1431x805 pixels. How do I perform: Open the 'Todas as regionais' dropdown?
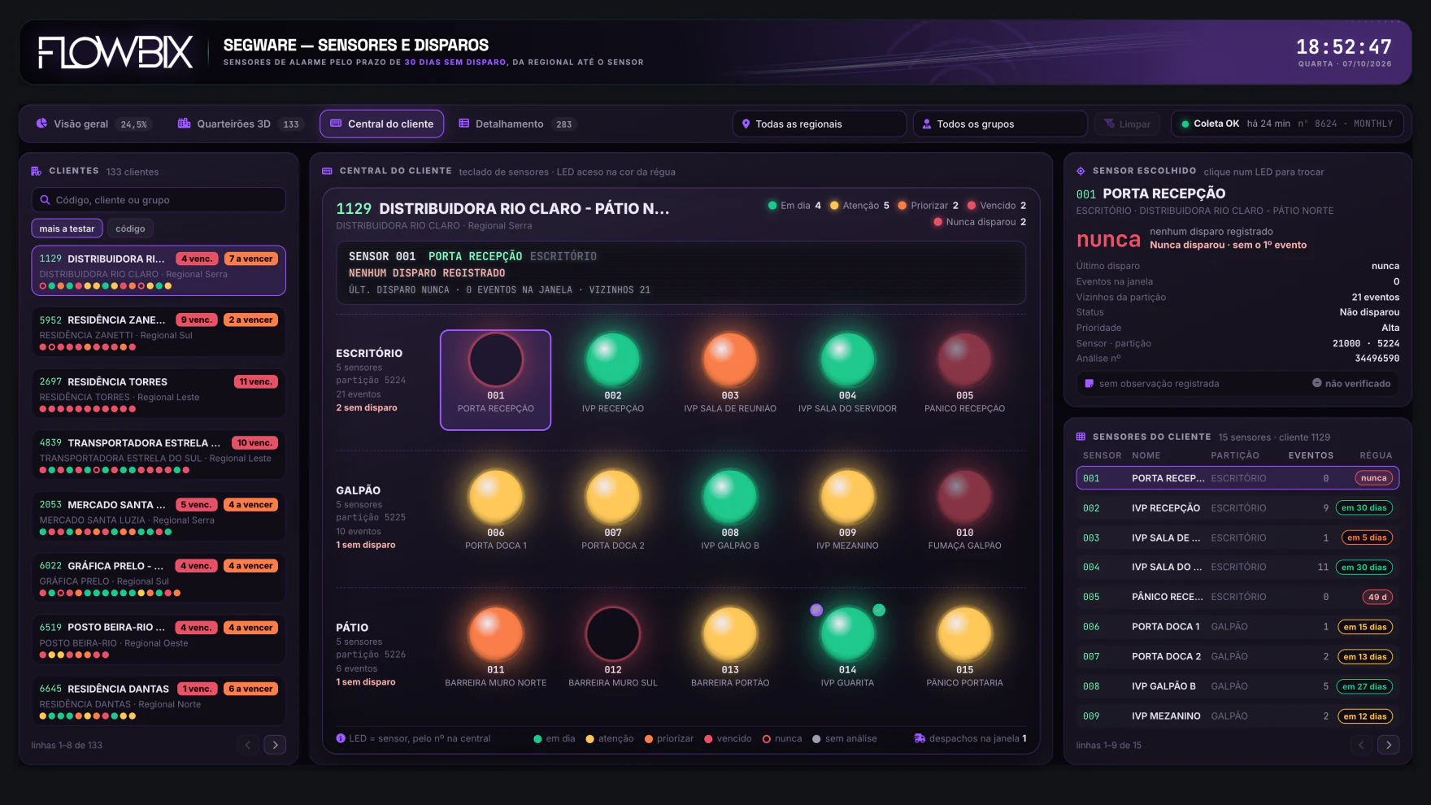[x=819, y=124]
